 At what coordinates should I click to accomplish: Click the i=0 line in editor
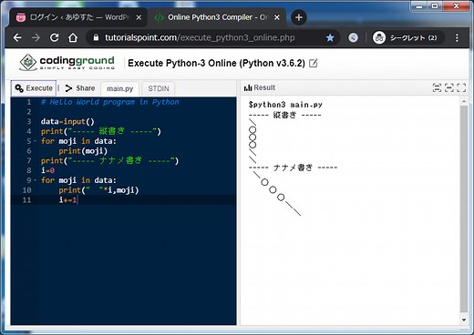[47, 170]
